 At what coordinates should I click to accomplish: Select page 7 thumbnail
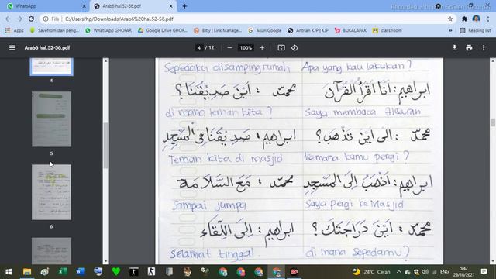pyautogui.click(x=52, y=251)
